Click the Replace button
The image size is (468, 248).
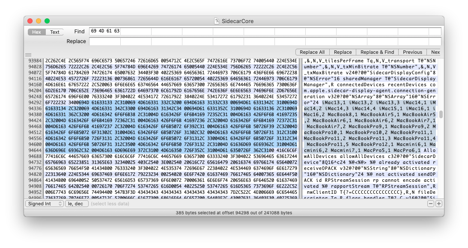coord(343,52)
